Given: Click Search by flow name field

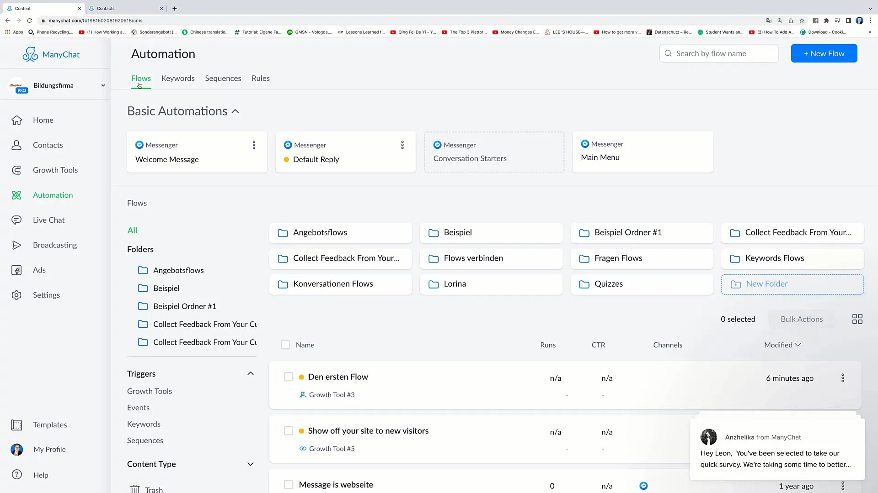Looking at the screenshot, I should (x=719, y=53).
